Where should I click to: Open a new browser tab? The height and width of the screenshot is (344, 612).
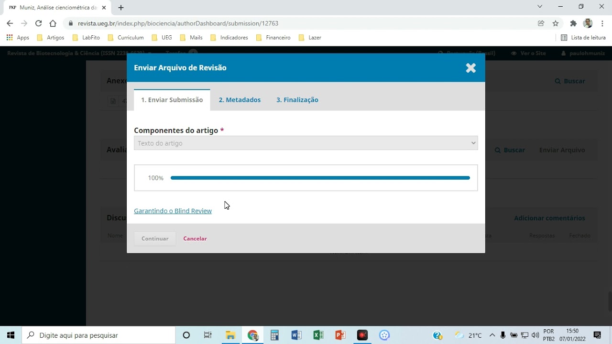[x=121, y=8]
